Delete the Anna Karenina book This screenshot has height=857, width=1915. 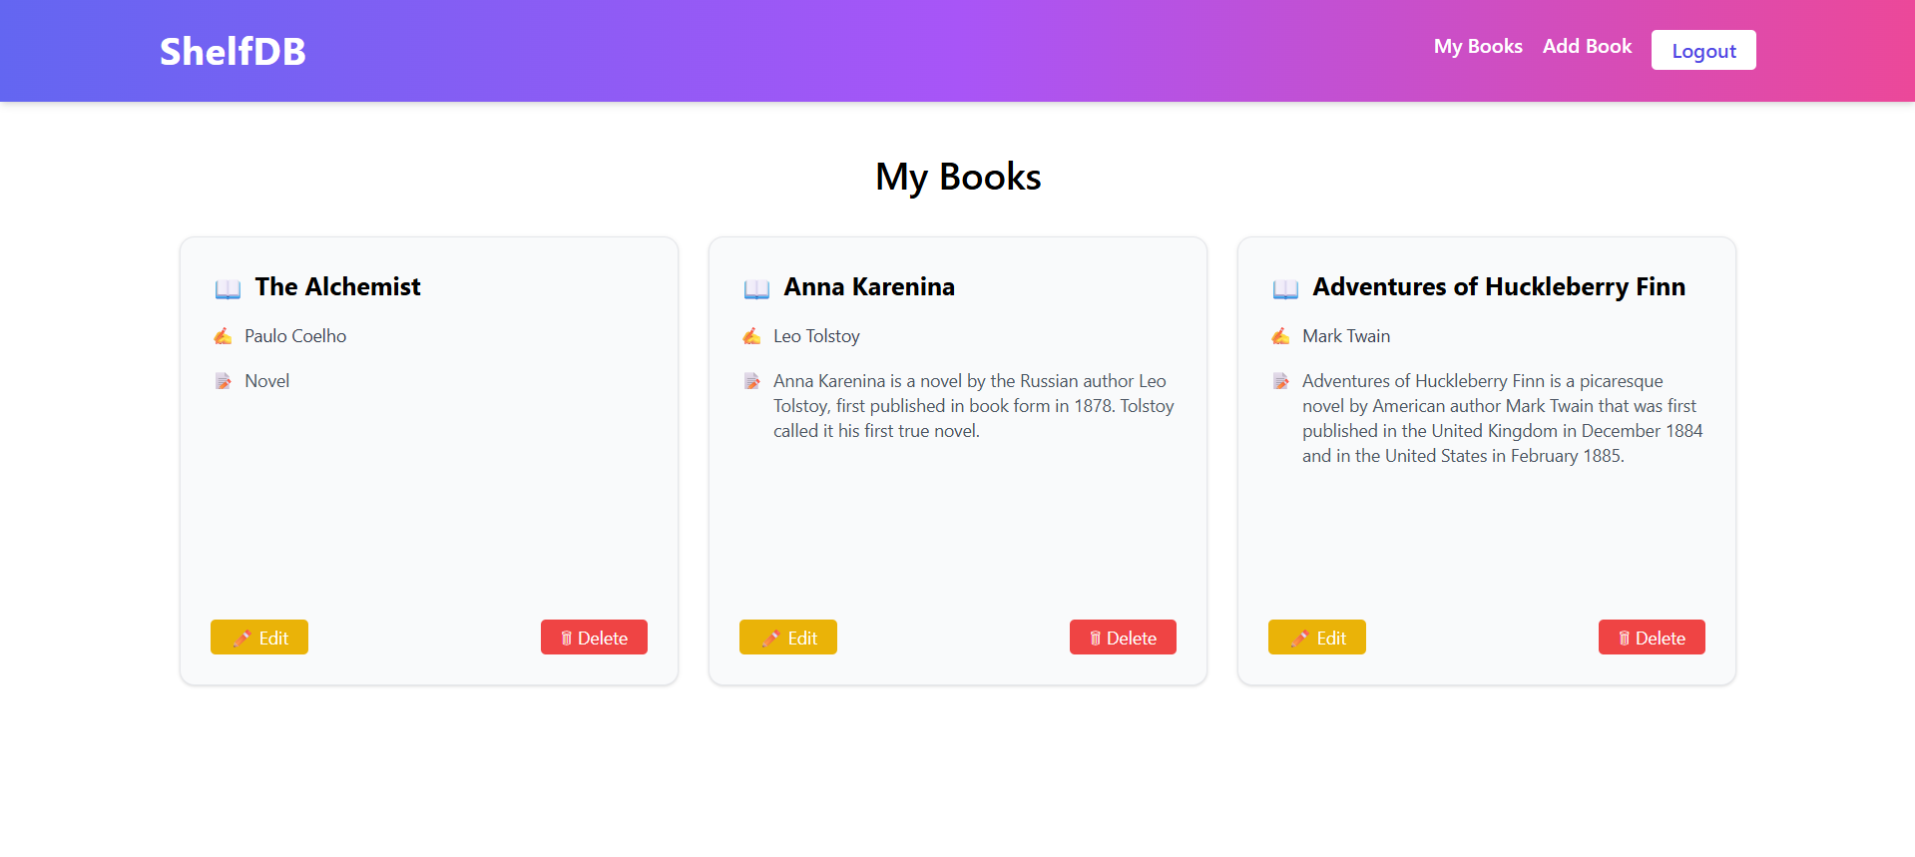coord(1123,638)
